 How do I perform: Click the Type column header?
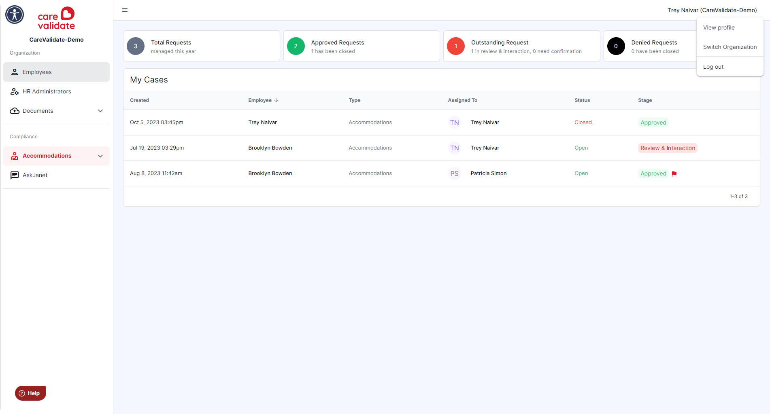tap(354, 100)
